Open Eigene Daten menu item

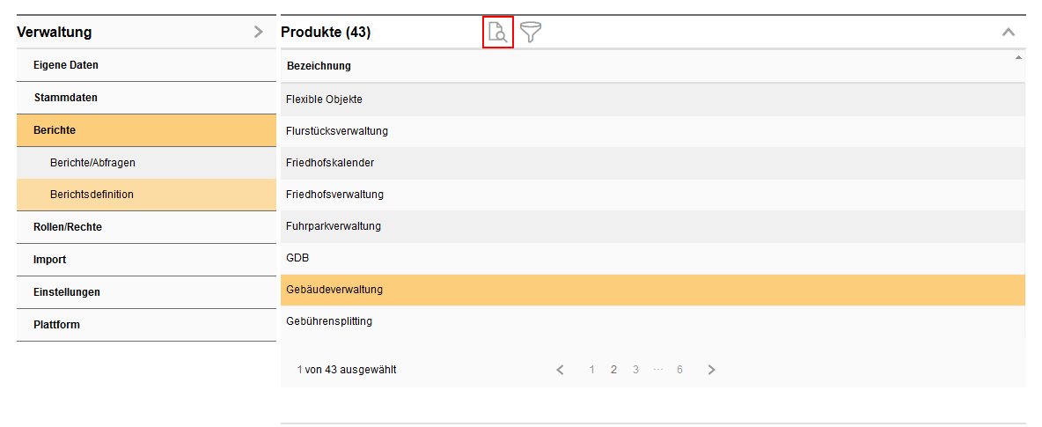coord(66,65)
